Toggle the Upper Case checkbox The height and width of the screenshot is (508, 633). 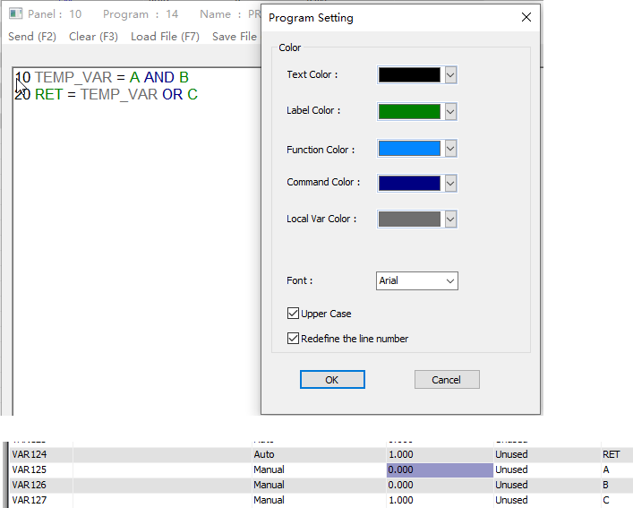tap(293, 314)
